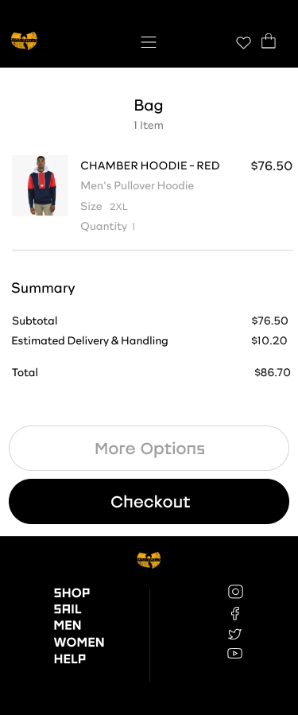Select the Quantity 1 value
This screenshot has width=298, height=715.
click(x=134, y=227)
